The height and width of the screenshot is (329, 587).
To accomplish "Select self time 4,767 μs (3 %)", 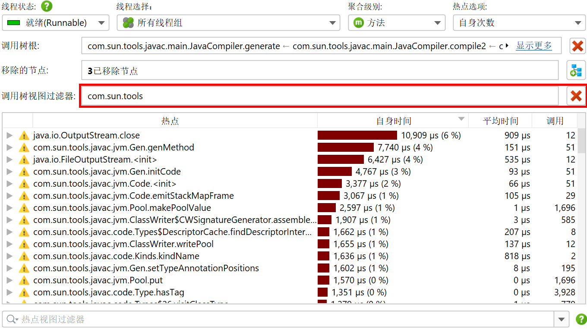I will (383, 172).
